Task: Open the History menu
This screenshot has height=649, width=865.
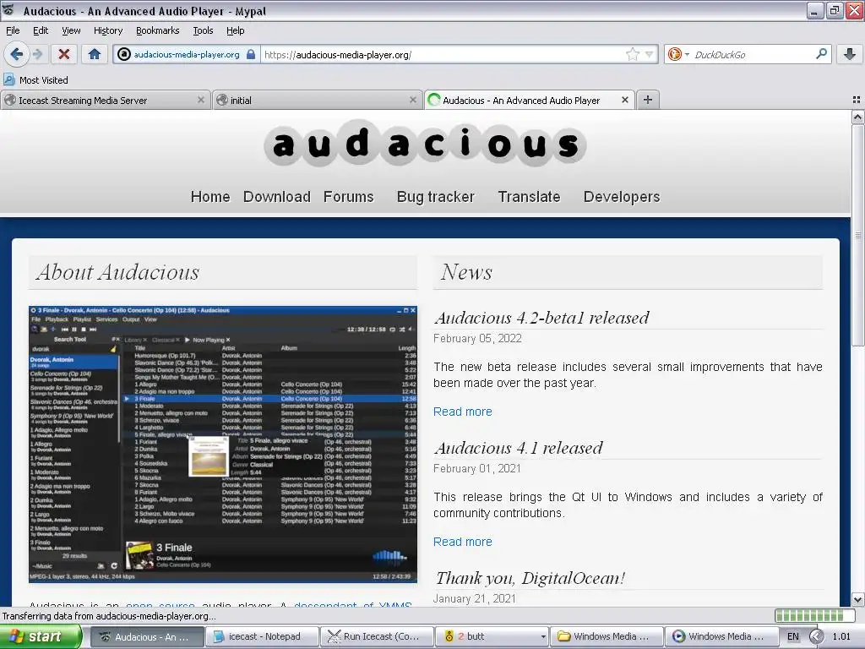Action: [x=107, y=30]
